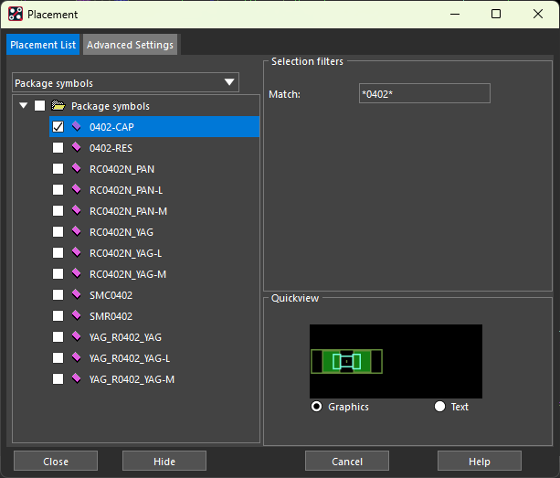Check the RC0402N_PAN checkbox
Screen dimensions: 560x478
(58, 168)
